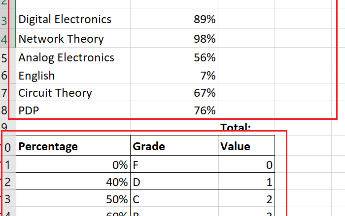Screen dimensions: 345x216
Task: Click the Network Theory cell
Action: pyautogui.click(x=61, y=39)
